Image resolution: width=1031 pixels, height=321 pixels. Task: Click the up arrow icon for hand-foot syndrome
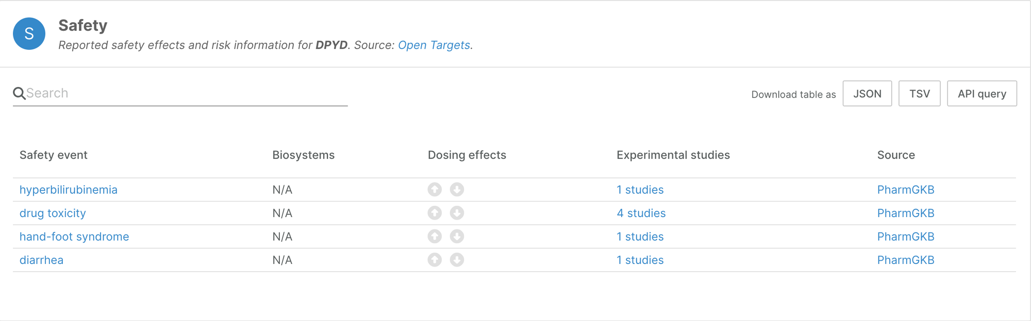click(435, 237)
